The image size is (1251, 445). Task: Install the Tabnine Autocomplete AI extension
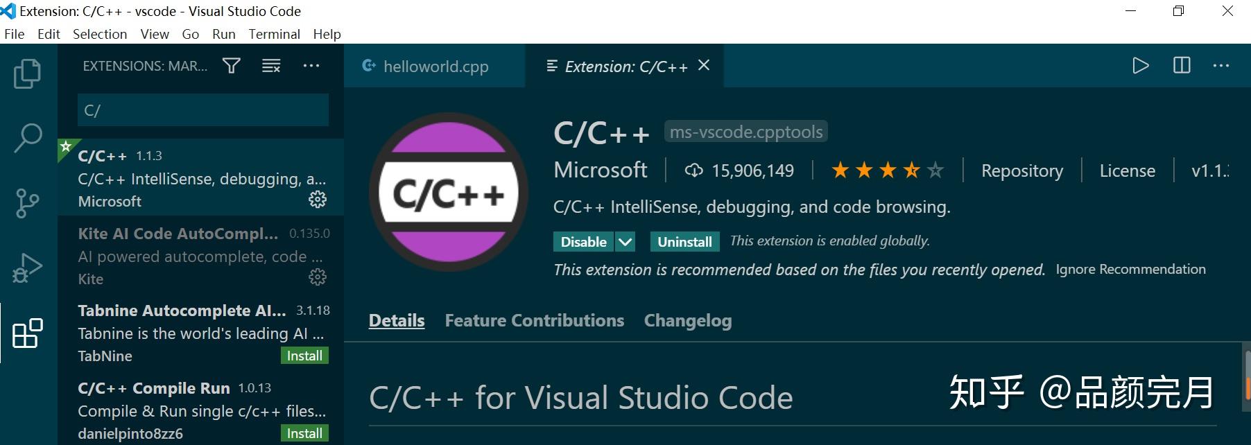tap(303, 355)
